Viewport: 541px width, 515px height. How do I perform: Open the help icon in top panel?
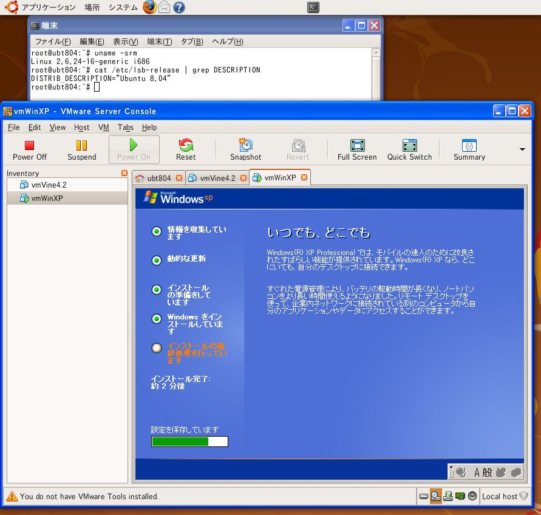click(179, 8)
